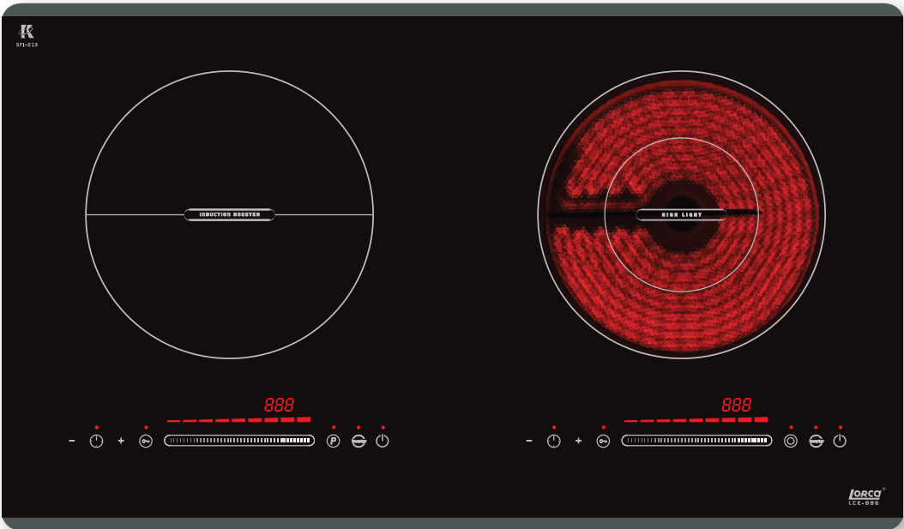Tap the plus button on the induction zone panel
This screenshot has height=529, width=904.
click(x=121, y=441)
